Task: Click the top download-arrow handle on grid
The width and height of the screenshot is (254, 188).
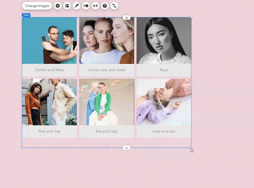Action: pyautogui.click(x=127, y=18)
